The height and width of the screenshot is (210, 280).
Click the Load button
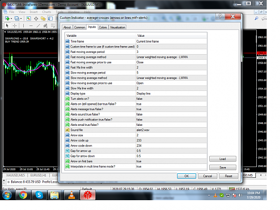(x=223, y=159)
